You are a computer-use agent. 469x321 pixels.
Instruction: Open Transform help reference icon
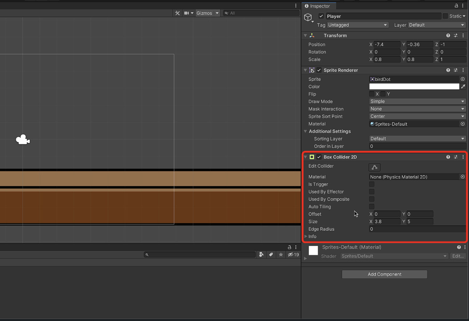[448, 36]
